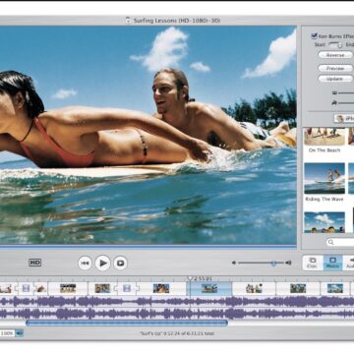Click the lower purple audio waveform track
The width and height of the screenshot is (354, 354).
click(177, 314)
